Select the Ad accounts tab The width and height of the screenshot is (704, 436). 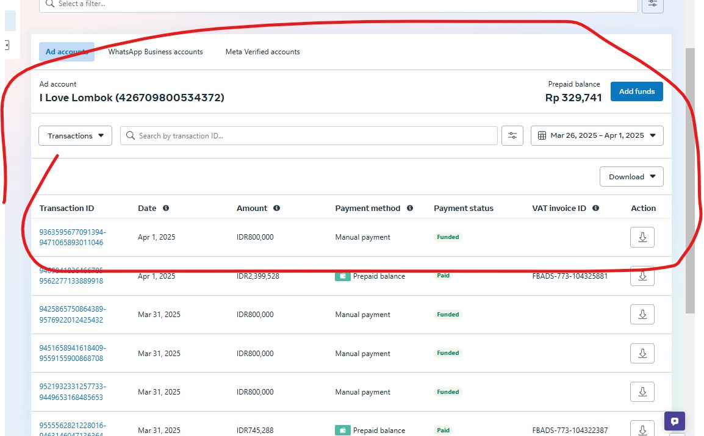pos(66,52)
